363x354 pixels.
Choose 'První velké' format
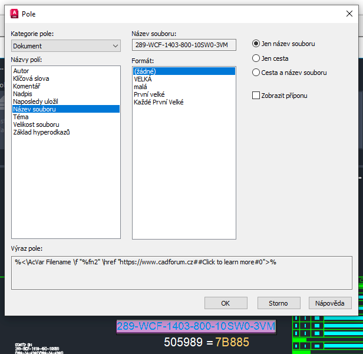[149, 94]
